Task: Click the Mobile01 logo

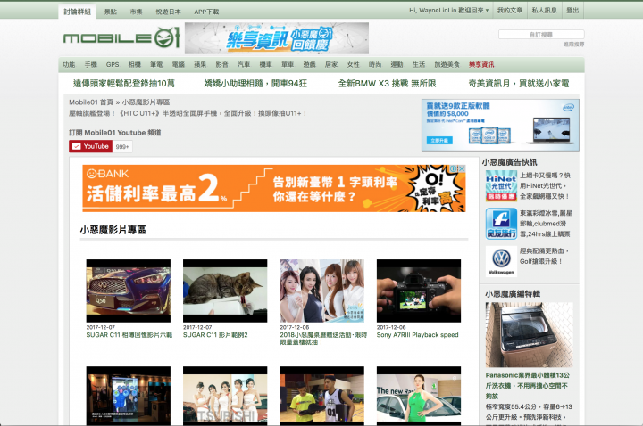Action: [x=121, y=38]
